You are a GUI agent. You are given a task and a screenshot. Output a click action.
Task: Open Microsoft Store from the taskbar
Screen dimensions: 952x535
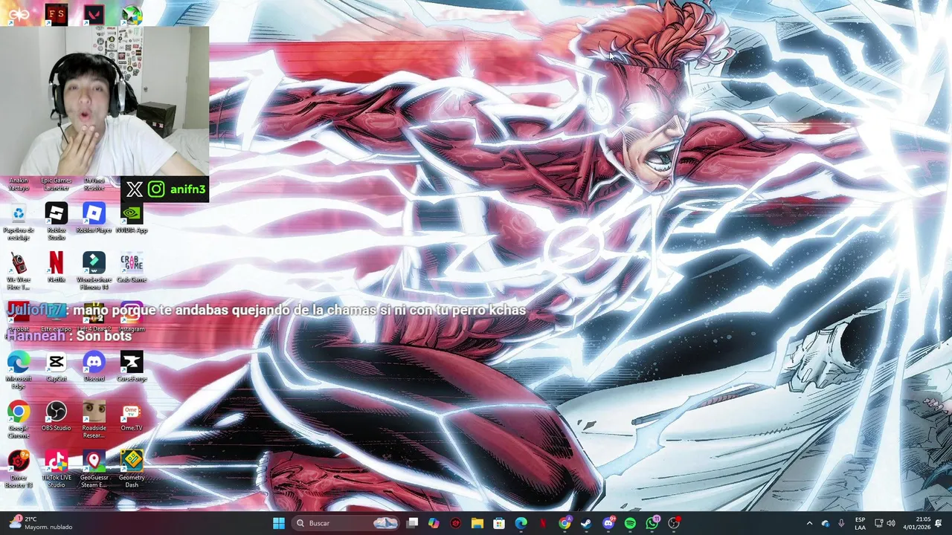tap(499, 523)
